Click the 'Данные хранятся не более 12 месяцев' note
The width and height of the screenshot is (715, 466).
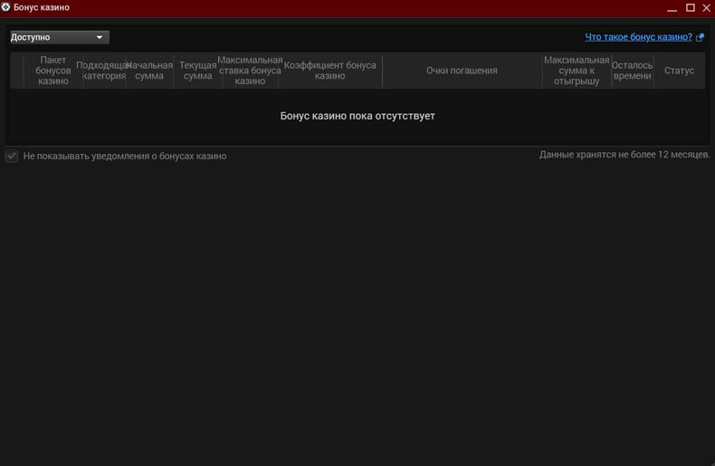[624, 155]
